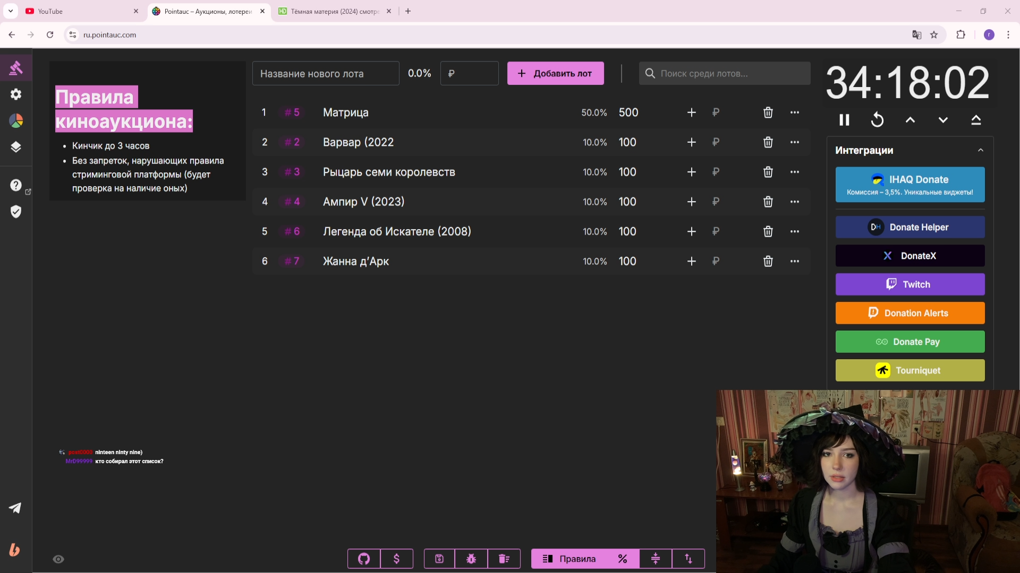Viewport: 1020px width, 573px height.
Task: Open settings gear in left sidebar
Action: (16, 94)
